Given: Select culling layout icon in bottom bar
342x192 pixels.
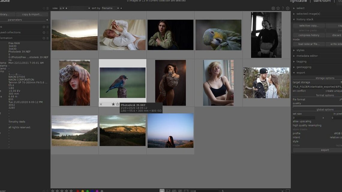Looking at the screenshot, I should pos(174,191).
